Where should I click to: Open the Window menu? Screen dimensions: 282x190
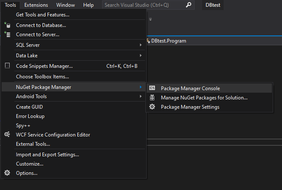[66, 5]
